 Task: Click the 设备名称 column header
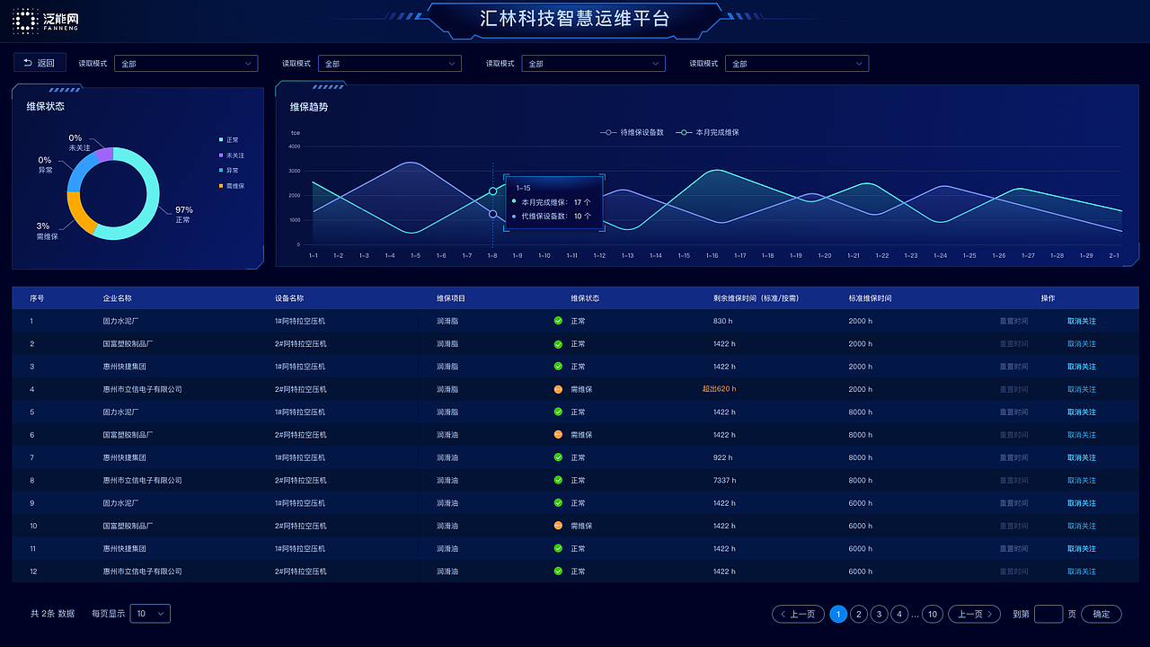click(x=289, y=298)
